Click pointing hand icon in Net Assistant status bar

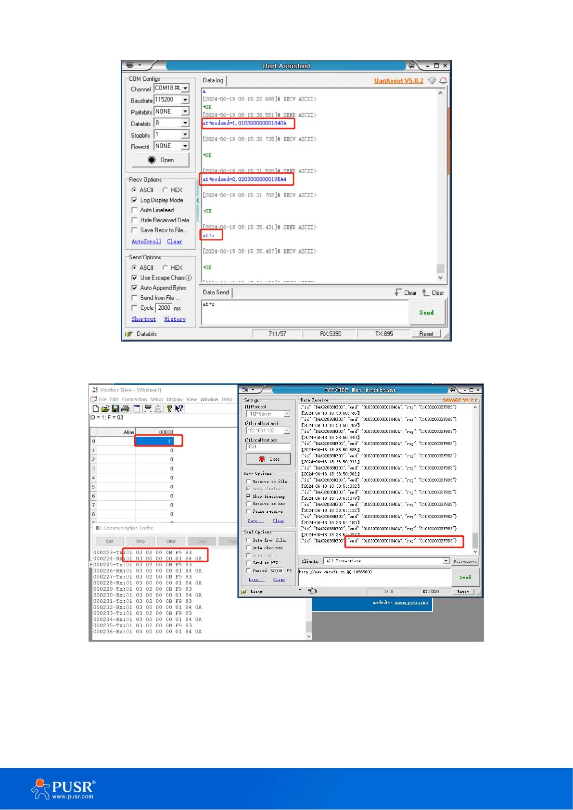pos(312,591)
